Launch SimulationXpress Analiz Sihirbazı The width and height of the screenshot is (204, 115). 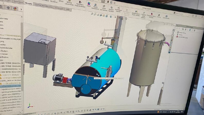[136, 14]
